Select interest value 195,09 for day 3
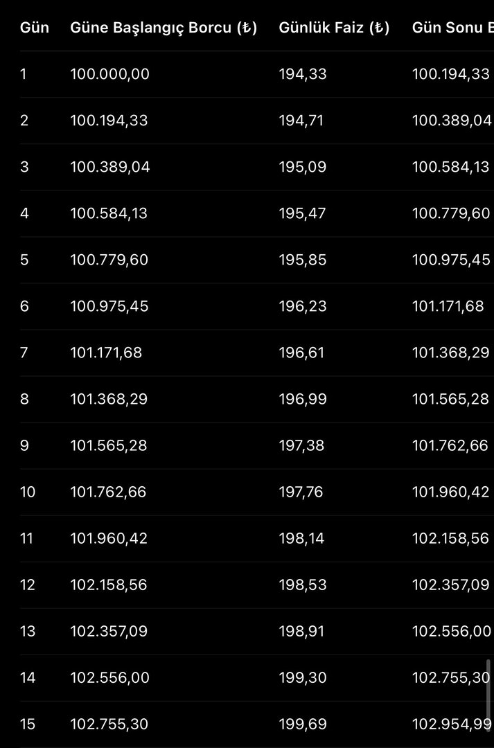This screenshot has width=494, height=748. point(303,167)
